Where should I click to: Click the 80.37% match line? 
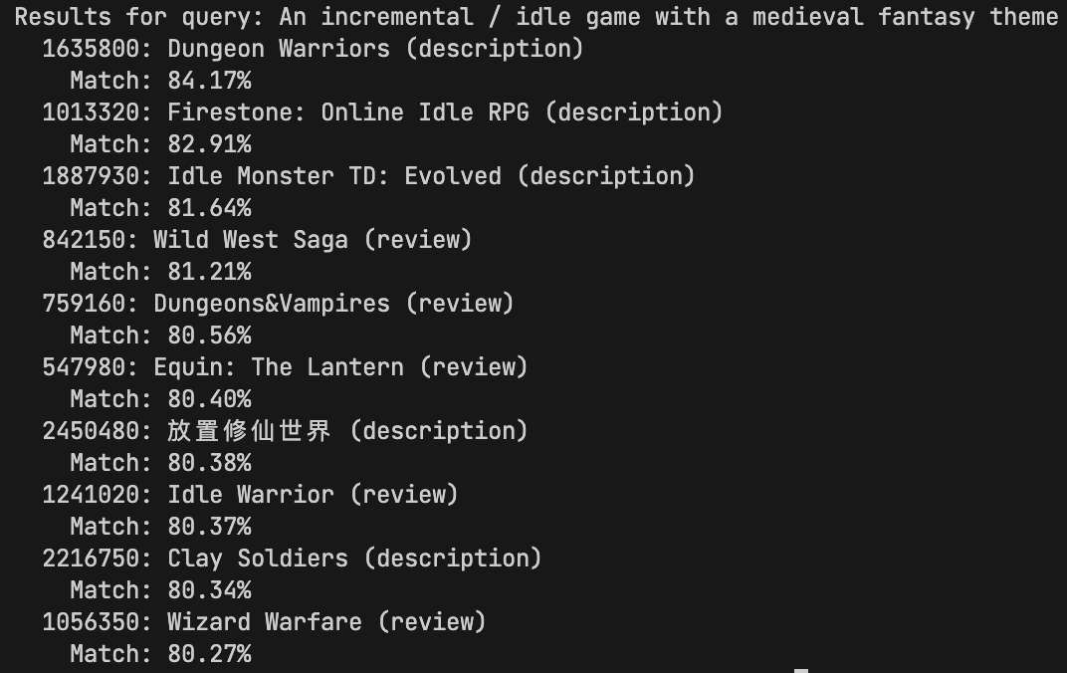160,527
